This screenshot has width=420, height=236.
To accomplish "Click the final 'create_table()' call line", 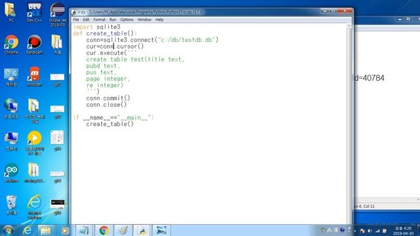I will pyautogui.click(x=110, y=124).
